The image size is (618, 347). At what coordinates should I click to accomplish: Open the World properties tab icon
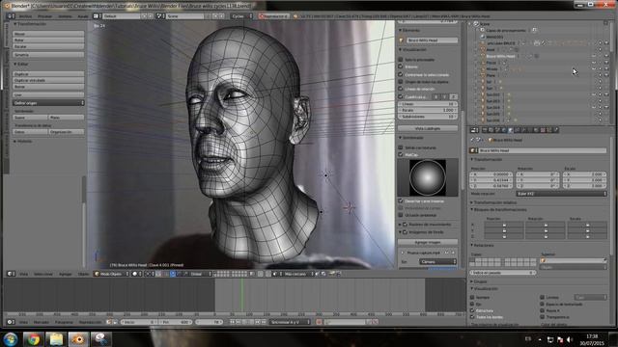pyautogui.click(x=504, y=130)
